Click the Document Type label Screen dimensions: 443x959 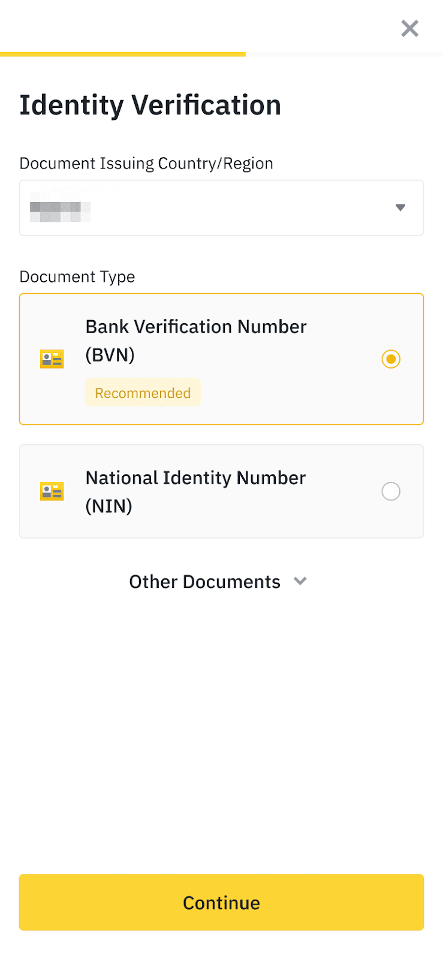(x=77, y=277)
